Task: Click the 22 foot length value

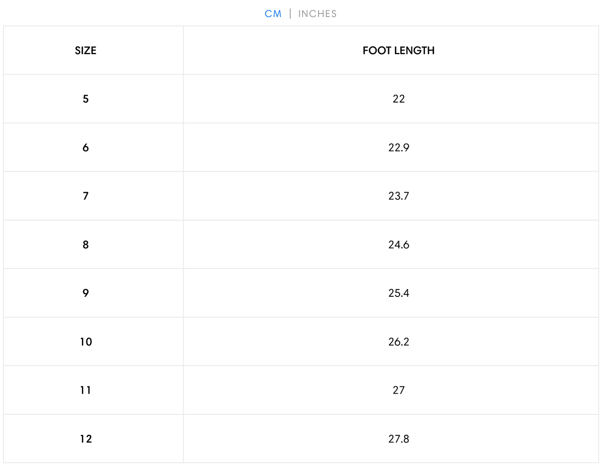Action: [399, 99]
